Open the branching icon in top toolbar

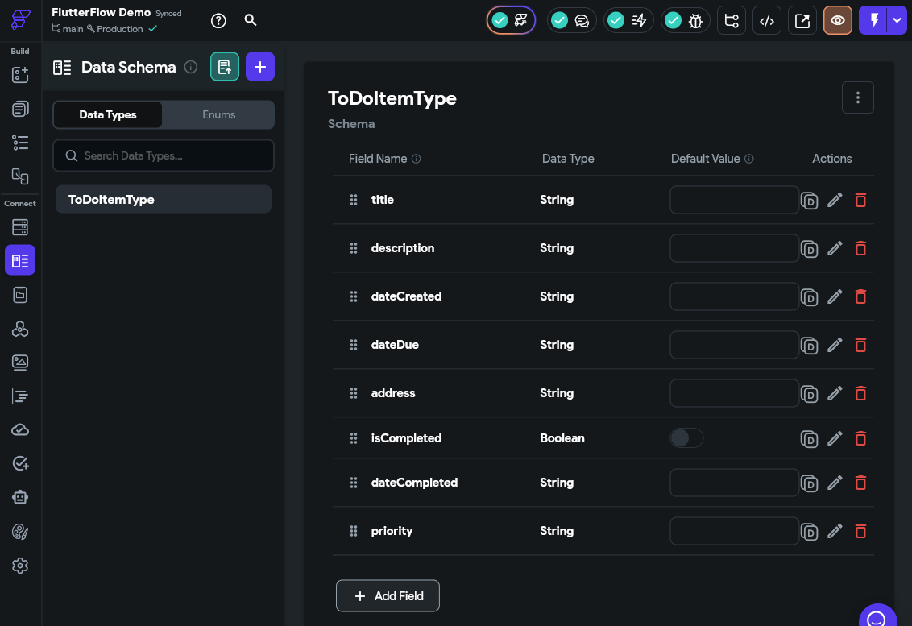click(x=731, y=20)
